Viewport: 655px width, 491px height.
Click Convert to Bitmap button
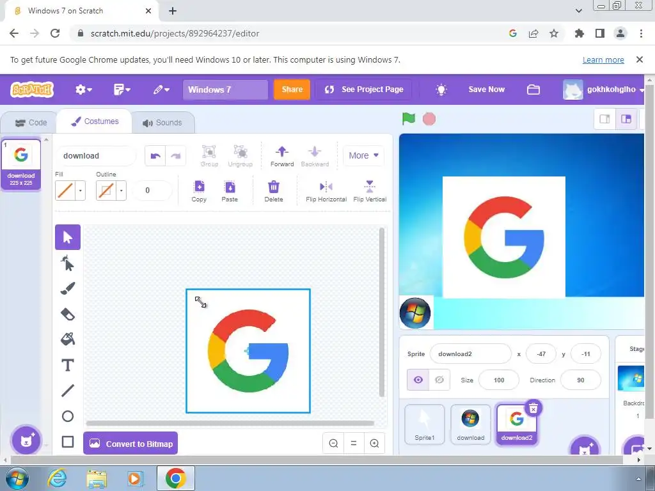coord(130,444)
